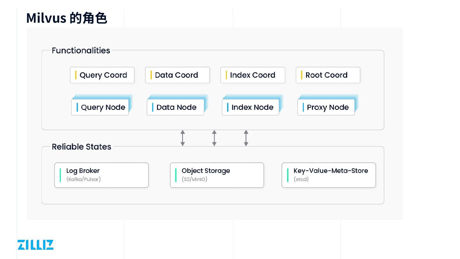Click the Functionalities group label

[81, 51]
